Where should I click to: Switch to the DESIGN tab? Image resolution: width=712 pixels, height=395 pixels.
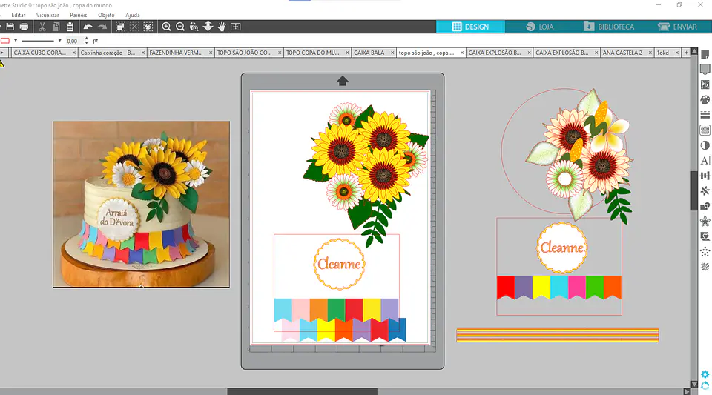point(470,27)
